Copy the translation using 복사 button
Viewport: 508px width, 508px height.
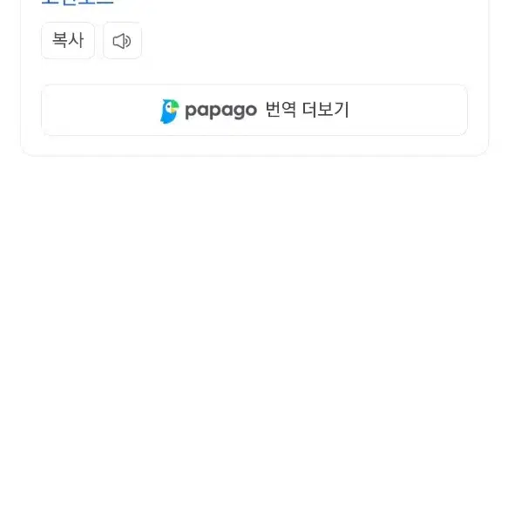pos(68,40)
